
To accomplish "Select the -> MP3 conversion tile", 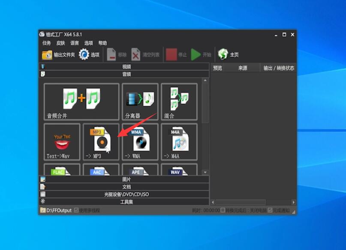I will point(101,142).
